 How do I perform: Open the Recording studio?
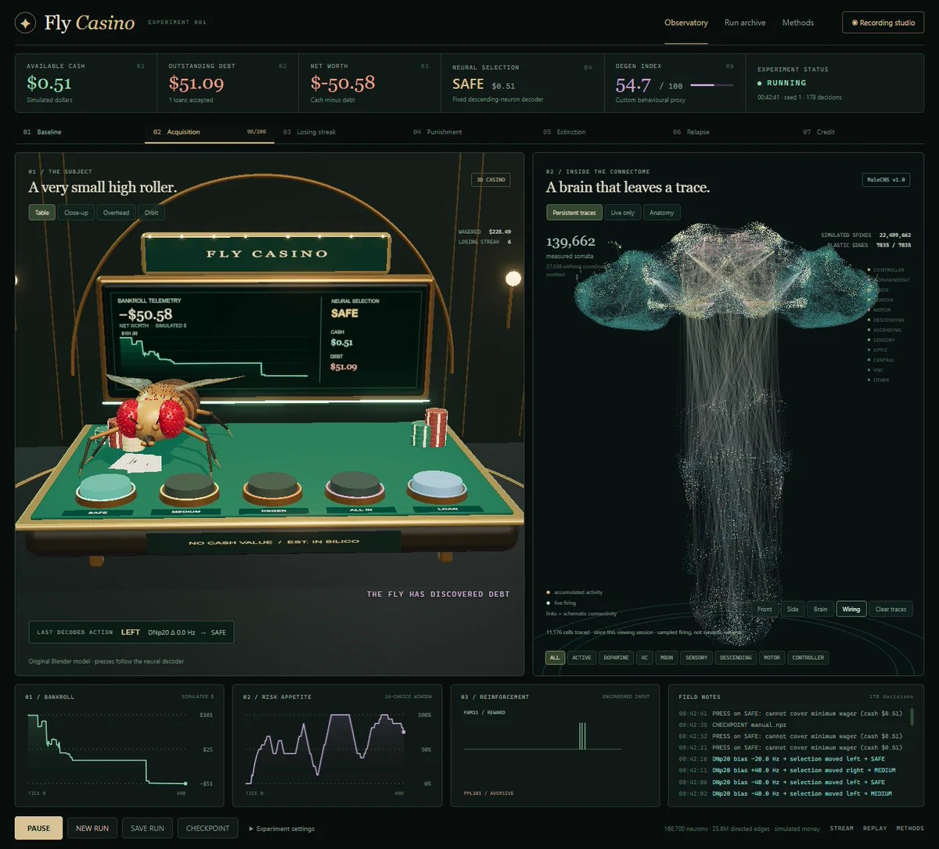click(883, 23)
